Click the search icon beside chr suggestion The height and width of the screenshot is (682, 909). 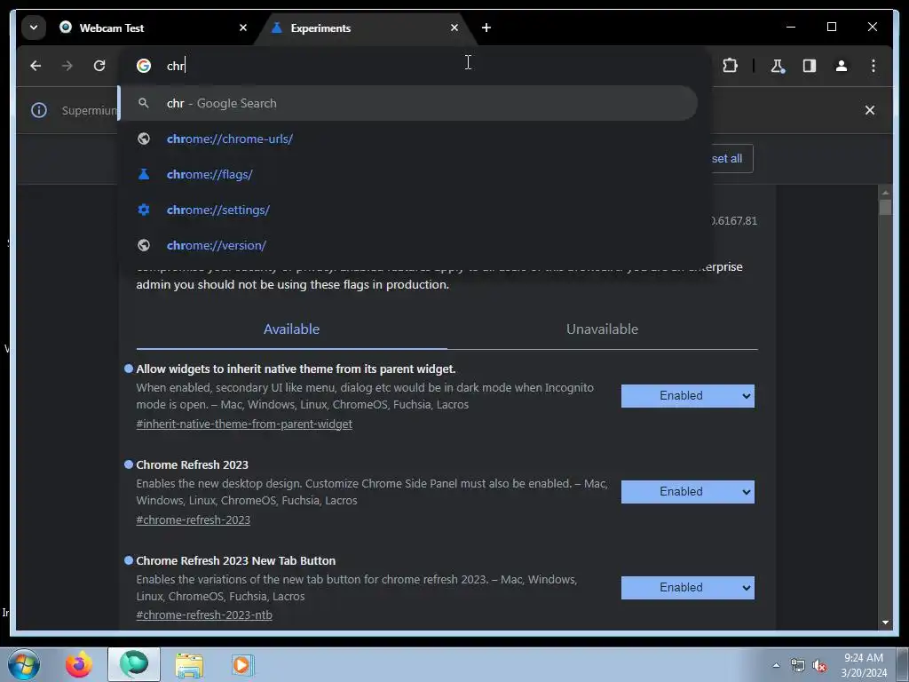144,103
